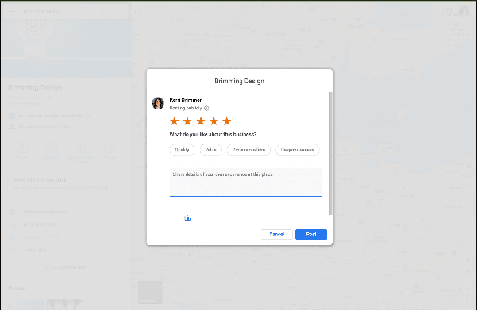Post the review

coord(311,235)
